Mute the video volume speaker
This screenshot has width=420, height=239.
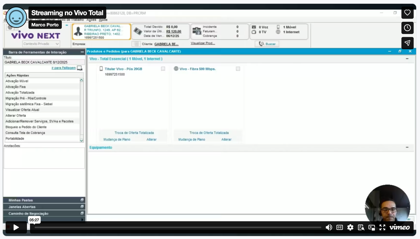(x=329, y=227)
